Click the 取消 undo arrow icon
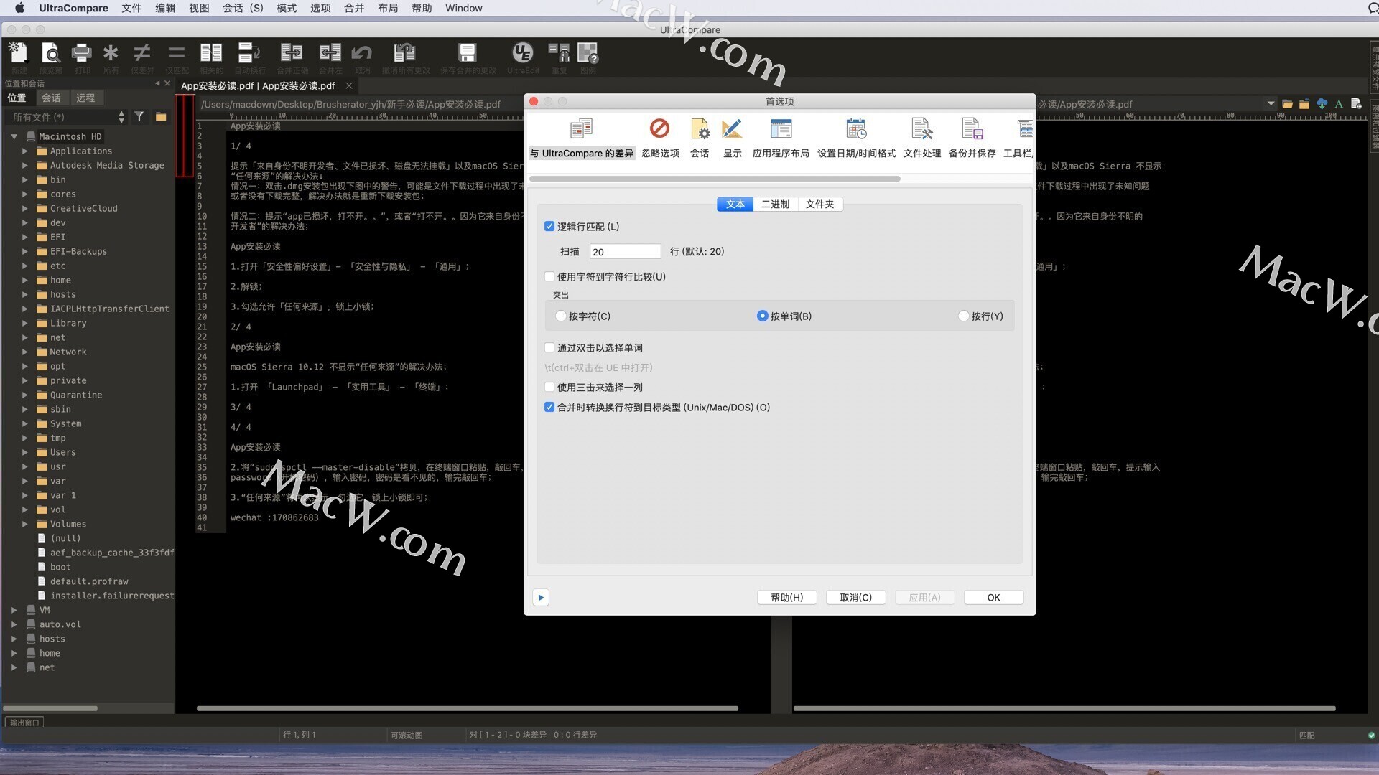 click(x=362, y=53)
